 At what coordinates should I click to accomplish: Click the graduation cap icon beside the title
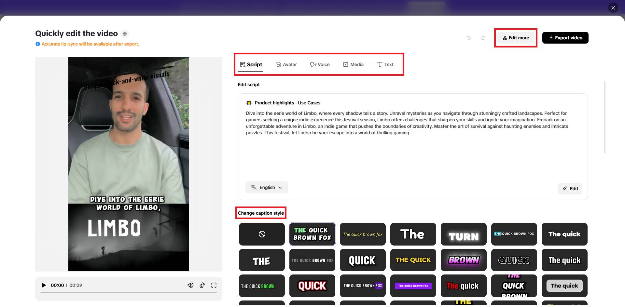coord(125,33)
